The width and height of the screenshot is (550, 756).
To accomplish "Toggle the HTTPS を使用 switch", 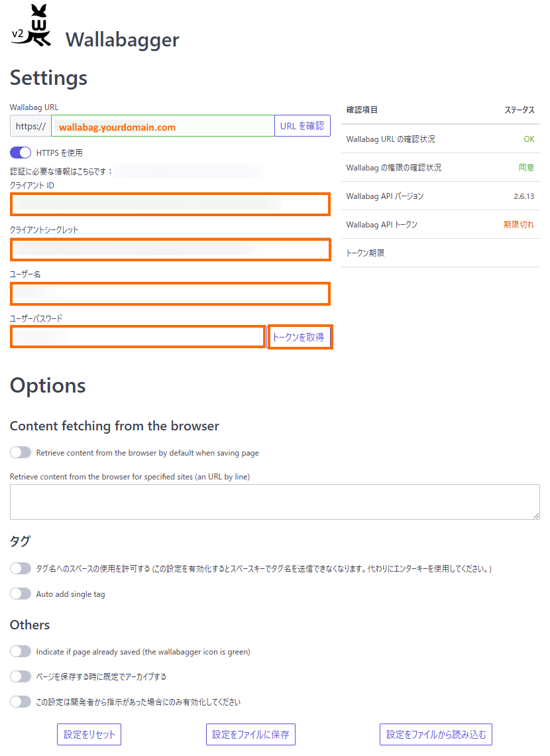I will tap(21, 153).
